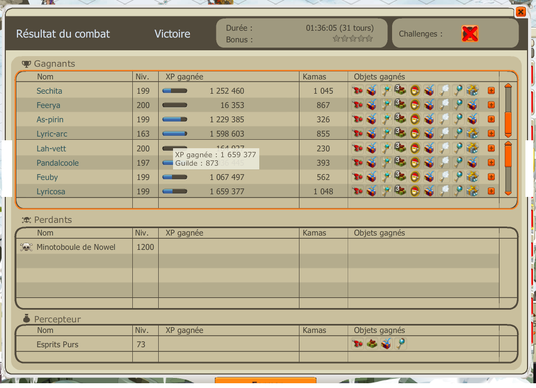The height and width of the screenshot is (388, 536).
Task: Close the combat result window
Action: 521,12
